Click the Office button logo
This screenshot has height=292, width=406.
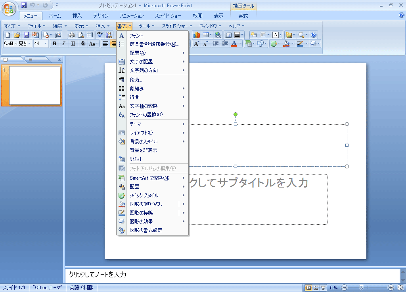click(x=9, y=9)
